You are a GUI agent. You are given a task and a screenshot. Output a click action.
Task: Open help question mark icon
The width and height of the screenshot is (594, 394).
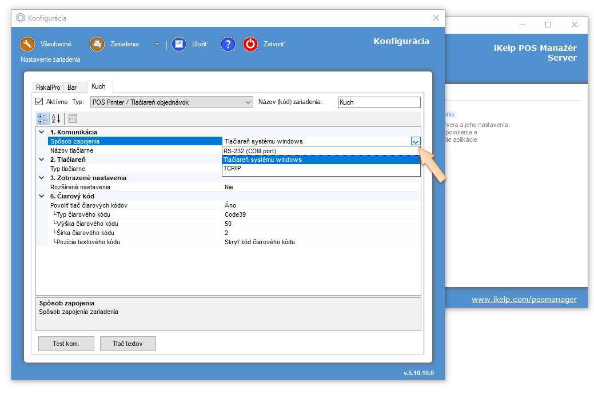tap(228, 44)
